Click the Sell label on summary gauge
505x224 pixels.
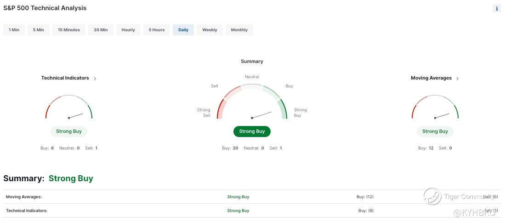click(x=215, y=86)
